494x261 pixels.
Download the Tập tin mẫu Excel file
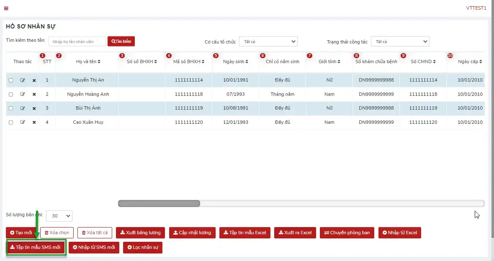click(x=245, y=233)
